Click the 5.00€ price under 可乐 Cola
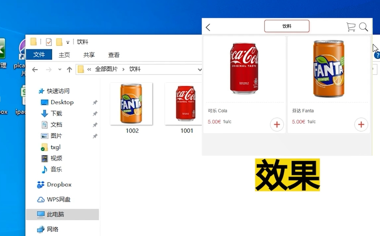Image resolution: width=380 pixels, height=236 pixels. (214, 122)
